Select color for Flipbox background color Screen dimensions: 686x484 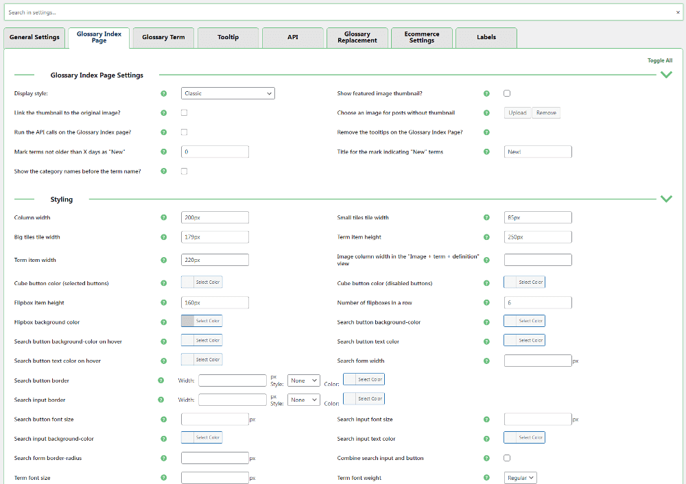tap(202, 321)
